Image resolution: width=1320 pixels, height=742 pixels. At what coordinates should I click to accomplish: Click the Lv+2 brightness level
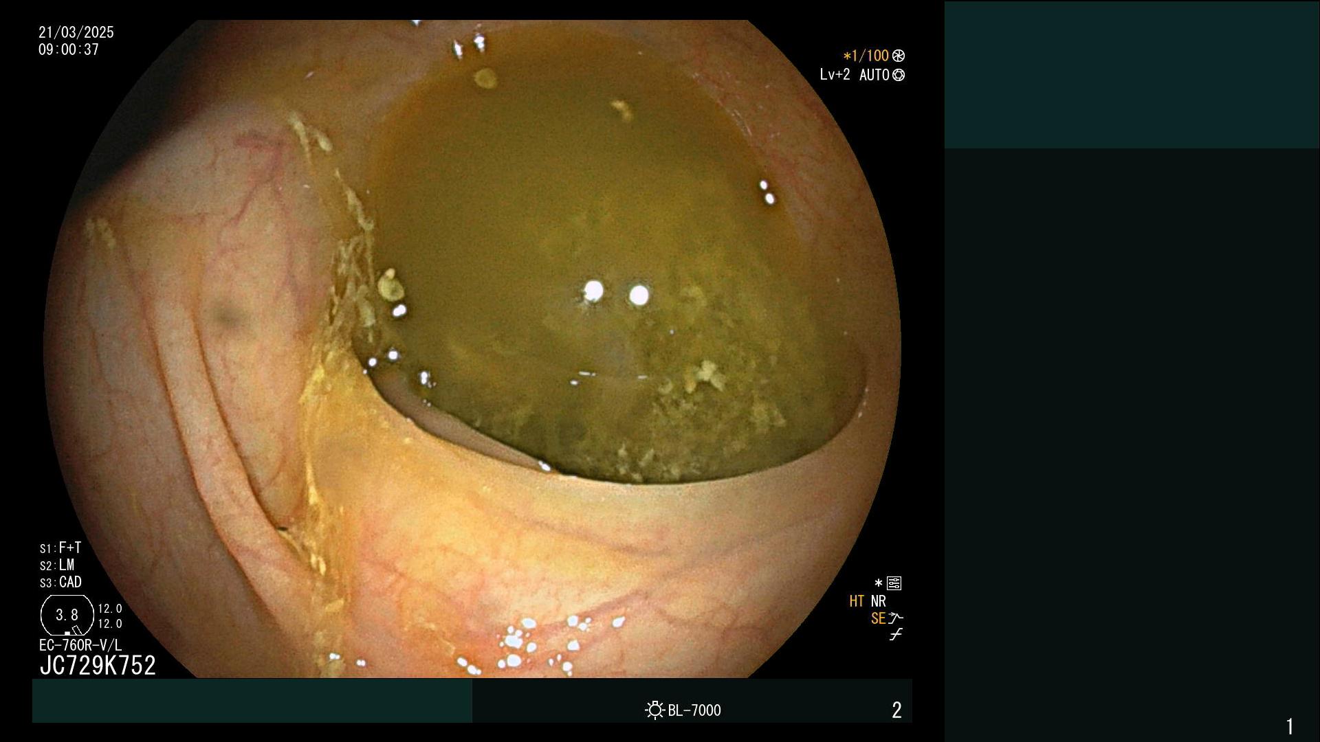point(835,74)
